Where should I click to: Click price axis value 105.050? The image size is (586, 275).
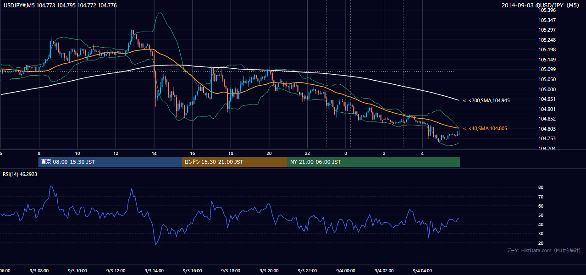547,79
